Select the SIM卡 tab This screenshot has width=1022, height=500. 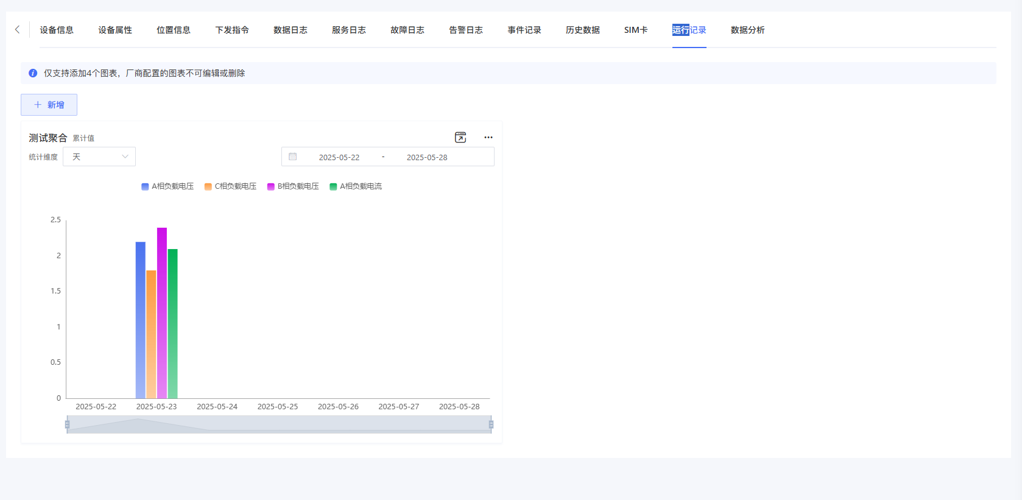(636, 30)
